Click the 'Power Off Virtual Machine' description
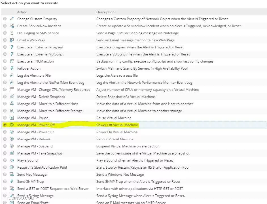This screenshot has width=267, height=204. (x=117, y=125)
